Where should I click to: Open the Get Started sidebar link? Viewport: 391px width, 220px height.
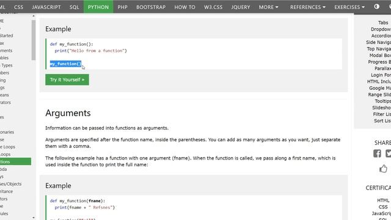click(7, 35)
